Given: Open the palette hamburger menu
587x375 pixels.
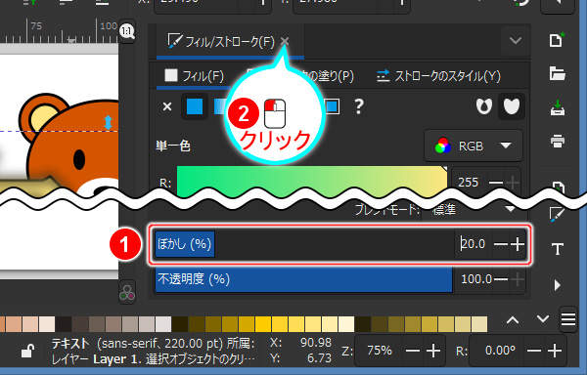Looking at the screenshot, I should [567, 319].
